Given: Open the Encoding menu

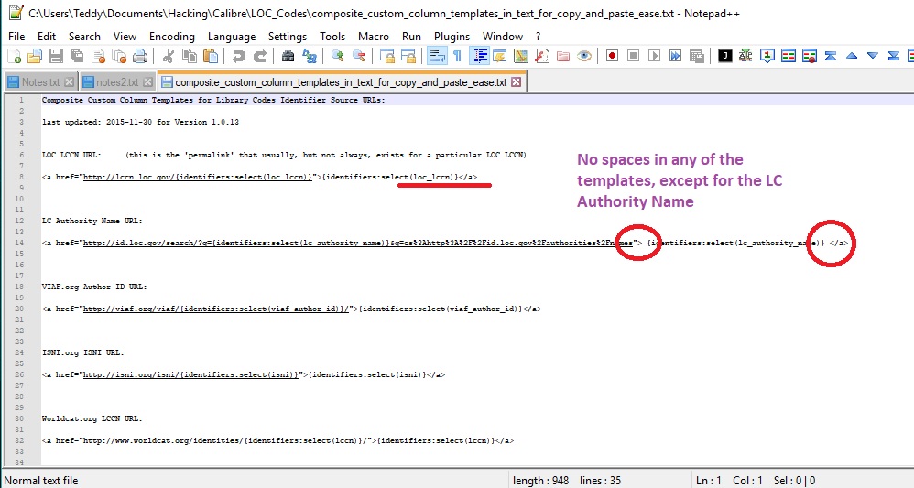Looking at the screenshot, I should pos(172,36).
